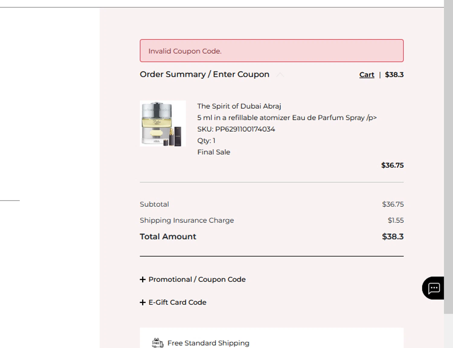Image resolution: width=453 pixels, height=348 pixels.
Task: Click the Free Standard Shipping text
Action: click(x=208, y=343)
